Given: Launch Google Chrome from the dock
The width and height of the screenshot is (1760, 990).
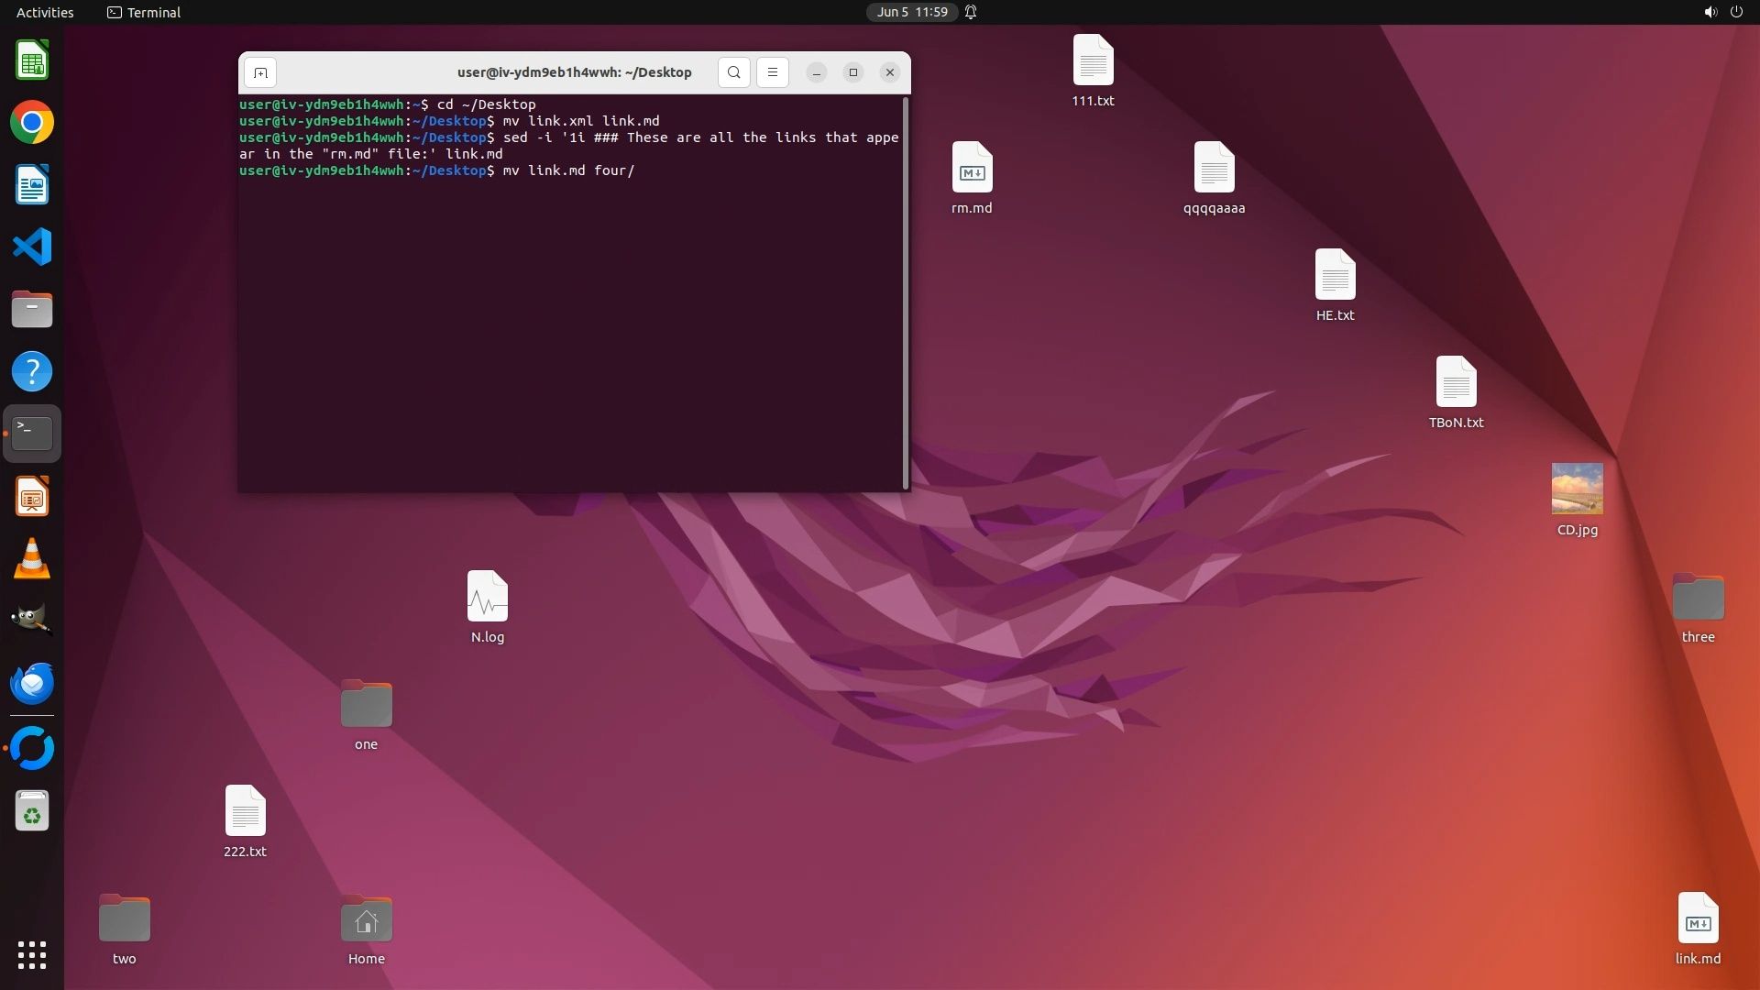Looking at the screenshot, I should click(x=32, y=123).
